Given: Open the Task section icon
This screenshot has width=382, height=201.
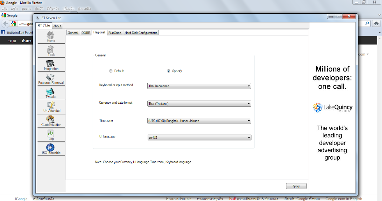Looking at the screenshot, I should pos(51,51).
